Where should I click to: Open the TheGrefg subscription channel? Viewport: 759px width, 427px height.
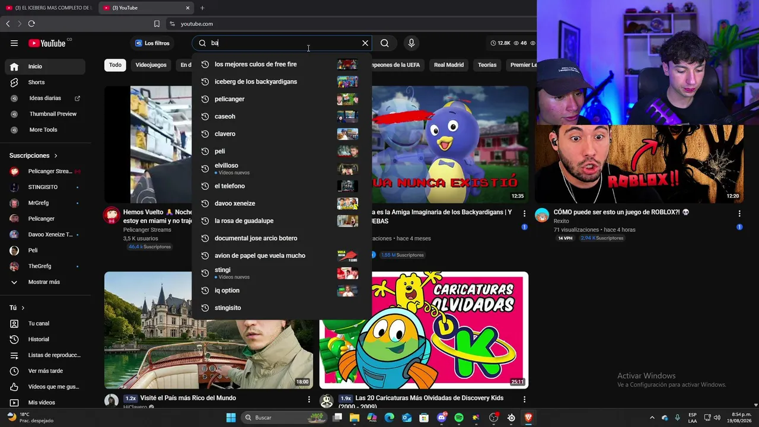click(x=45, y=266)
